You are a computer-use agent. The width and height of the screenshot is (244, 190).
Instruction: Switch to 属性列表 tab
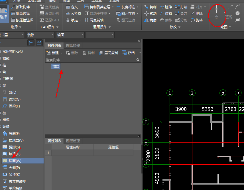pos(54,141)
